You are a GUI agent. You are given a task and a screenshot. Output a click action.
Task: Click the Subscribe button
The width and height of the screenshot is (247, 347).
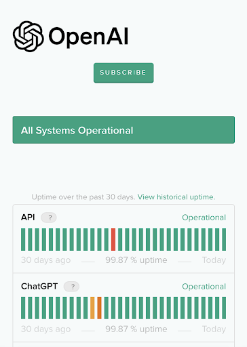pos(123,73)
